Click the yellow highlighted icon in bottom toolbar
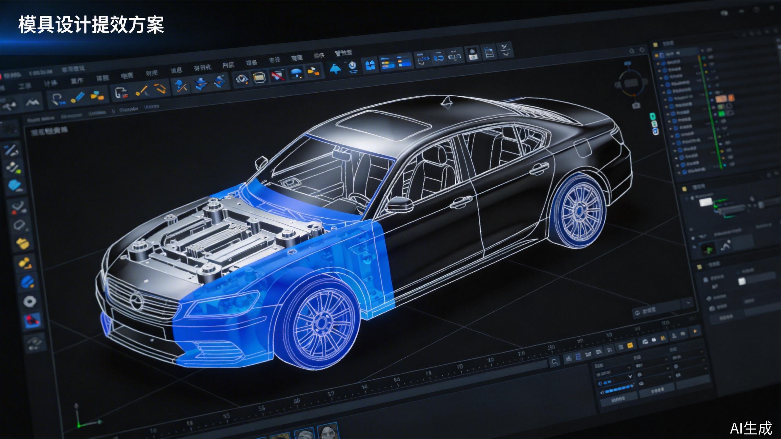Image resolution: width=781 pixels, height=439 pixels. click(x=630, y=346)
